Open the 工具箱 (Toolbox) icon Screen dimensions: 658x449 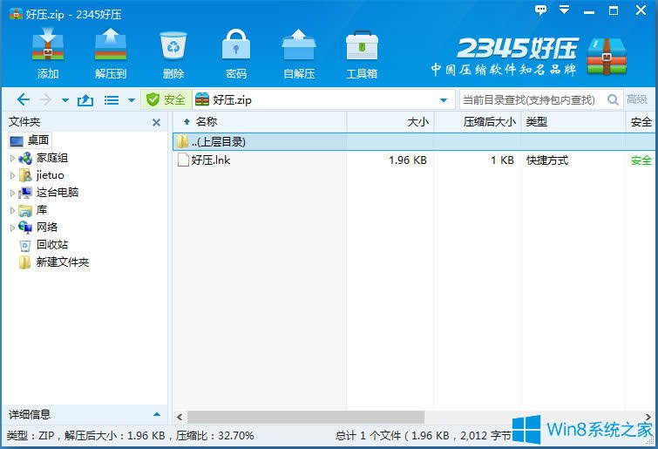[362, 51]
